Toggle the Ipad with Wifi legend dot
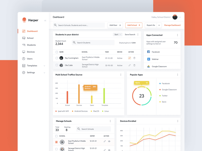The width and height of the screenshot is (202, 151). tap(56, 111)
